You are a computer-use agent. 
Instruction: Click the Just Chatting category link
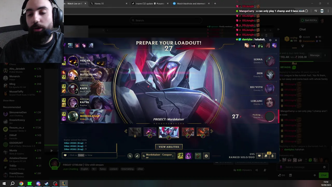70,169
